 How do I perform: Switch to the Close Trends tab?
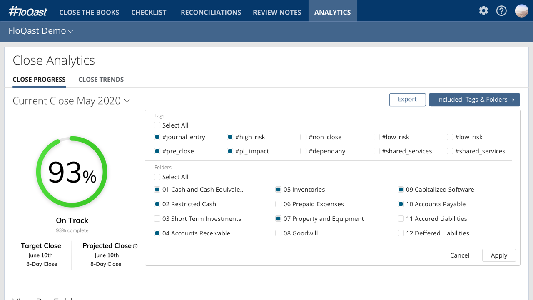click(101, 80)
